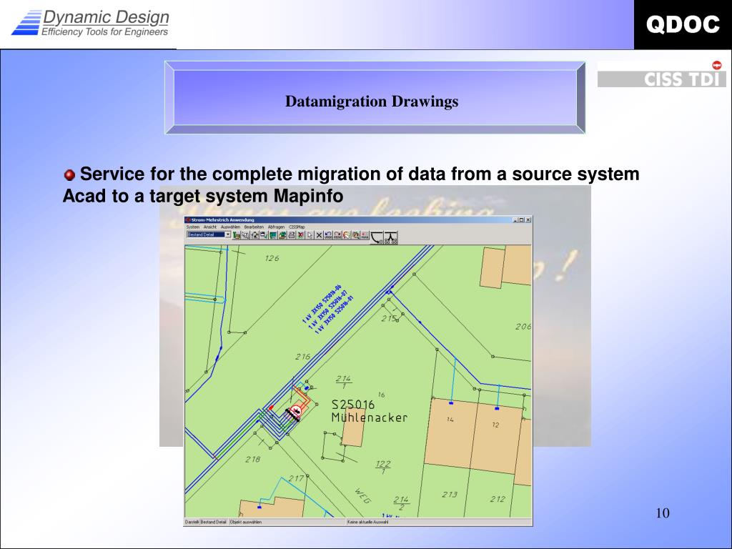The width and height of the screenshot is (732, 549).
Task: Click the magnifier zoom toolbar icon
Action: pos(246,235)
